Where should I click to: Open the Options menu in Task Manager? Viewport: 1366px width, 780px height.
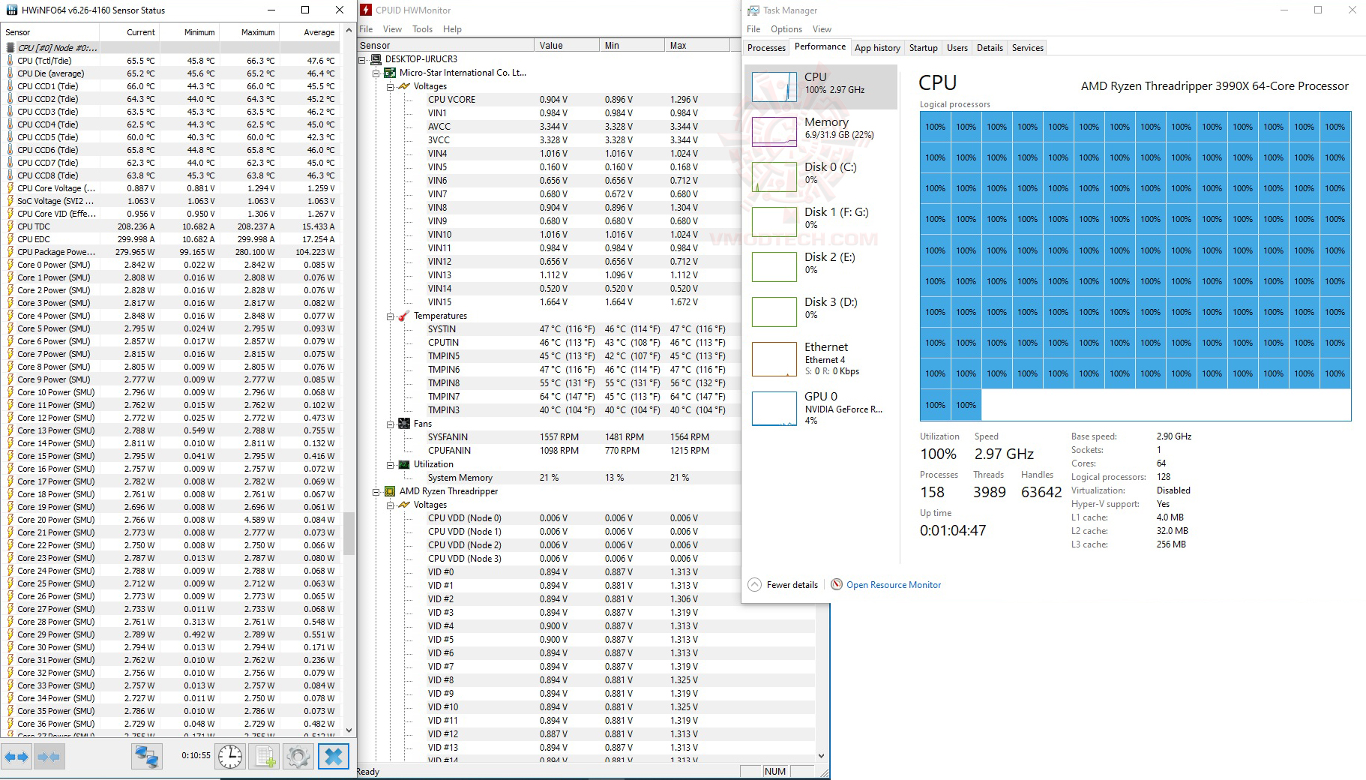pos(786,29)
